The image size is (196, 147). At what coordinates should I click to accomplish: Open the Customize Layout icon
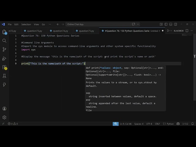[x=161, y=24]
